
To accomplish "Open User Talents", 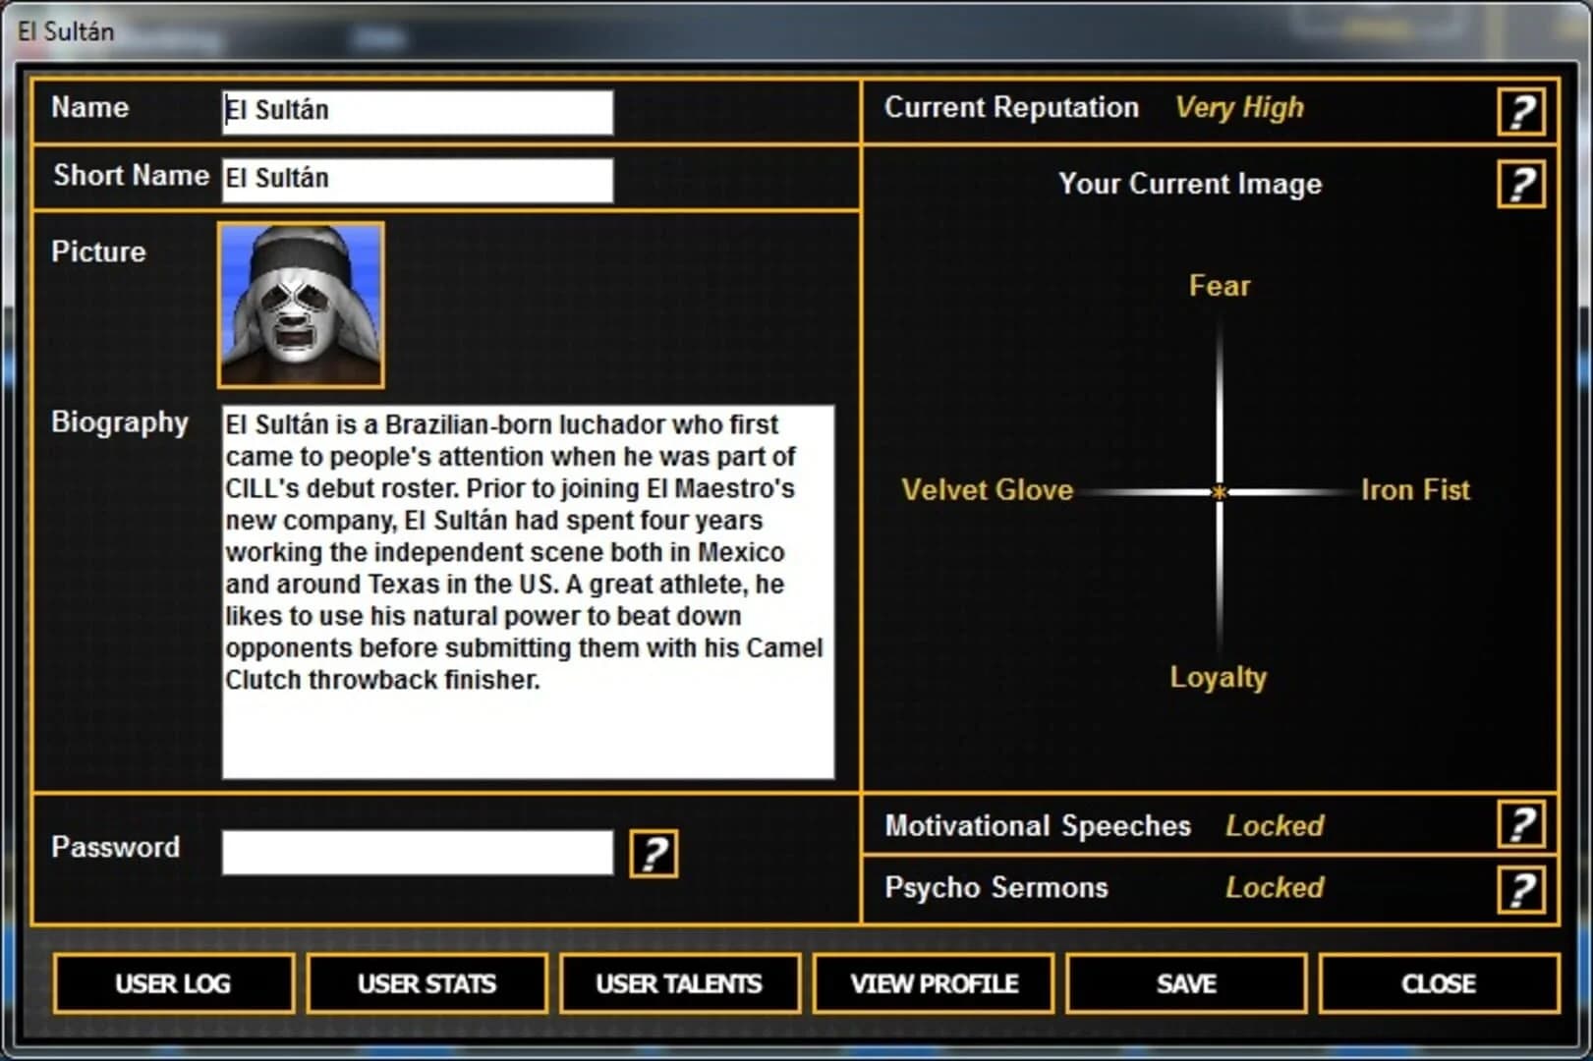I will (680, 982).
